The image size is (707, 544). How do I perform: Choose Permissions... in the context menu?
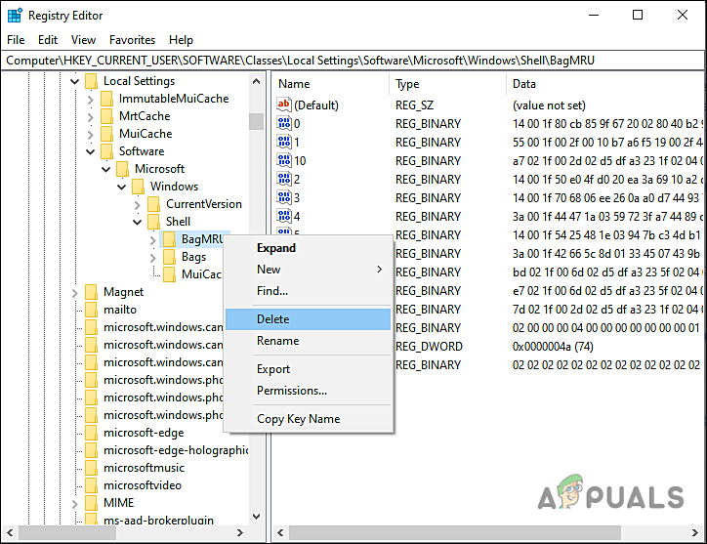point(308,391)
